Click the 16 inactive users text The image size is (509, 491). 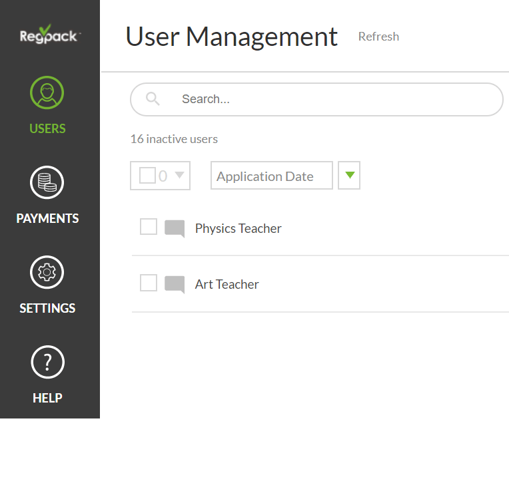click(174, 139)
